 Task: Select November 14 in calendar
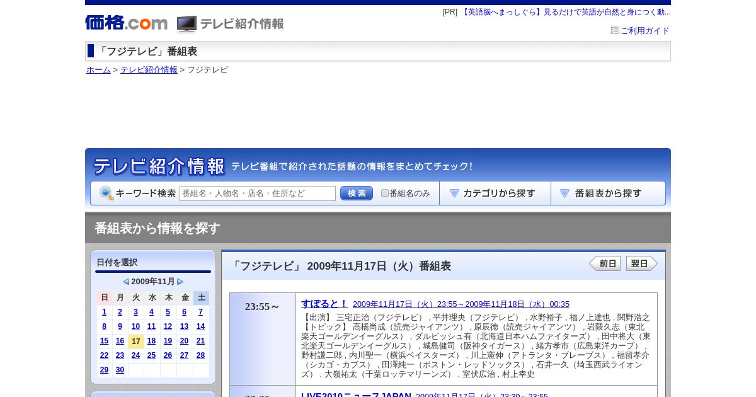200,326
